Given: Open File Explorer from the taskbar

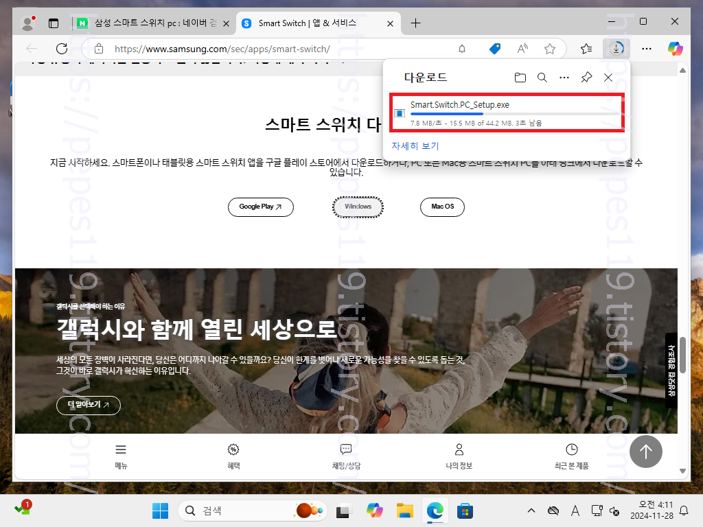Looking at the screenshot, I should [405, 511].
